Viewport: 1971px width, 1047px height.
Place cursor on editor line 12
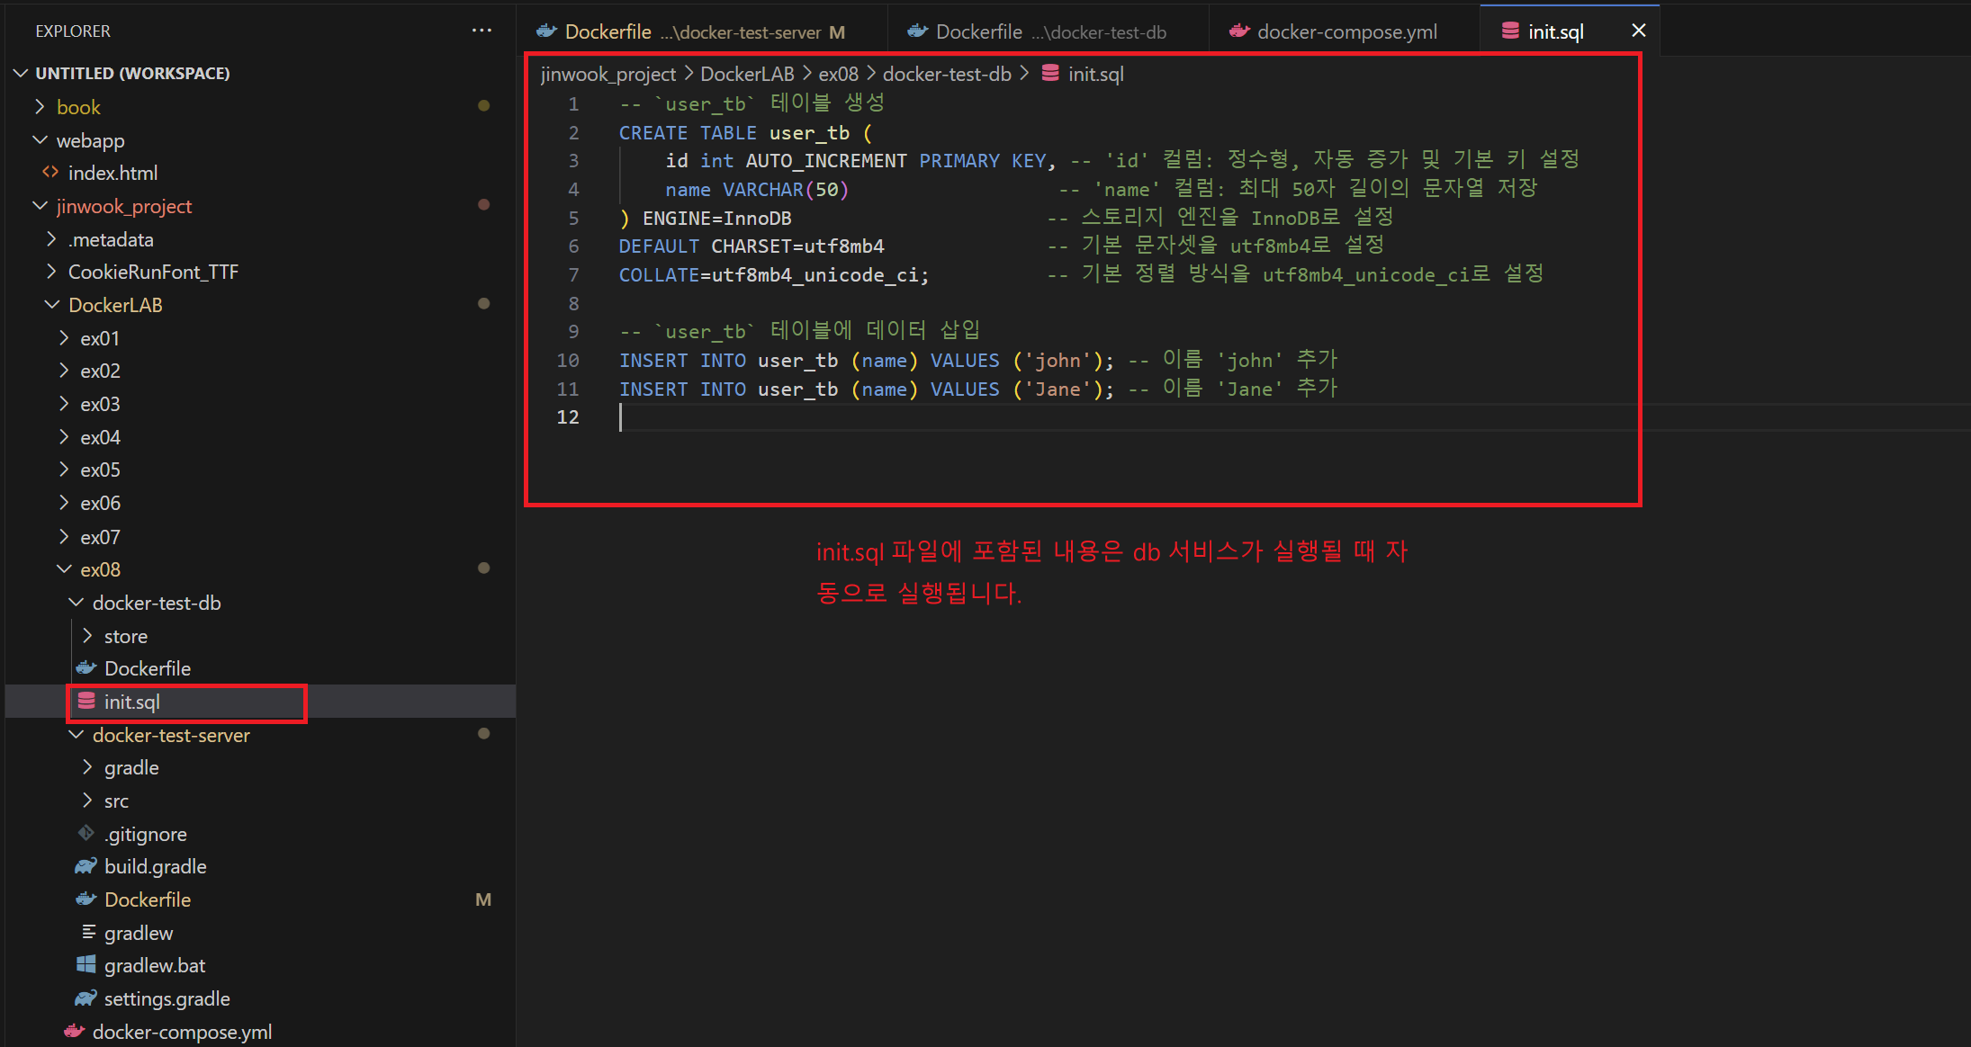point(810,417)
